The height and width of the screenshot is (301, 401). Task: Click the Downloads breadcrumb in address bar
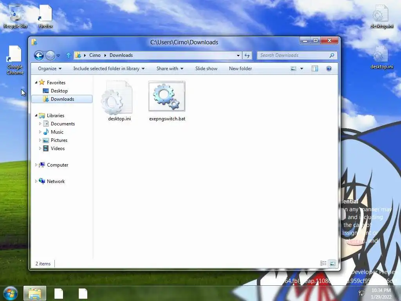[x=121, y=55]
